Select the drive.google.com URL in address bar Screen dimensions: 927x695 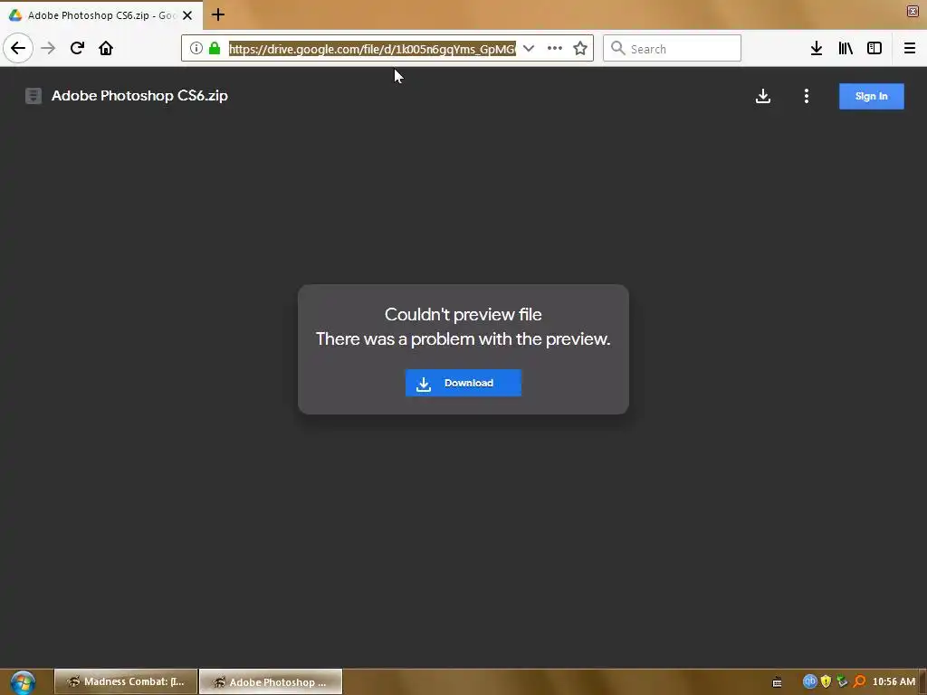372,49
